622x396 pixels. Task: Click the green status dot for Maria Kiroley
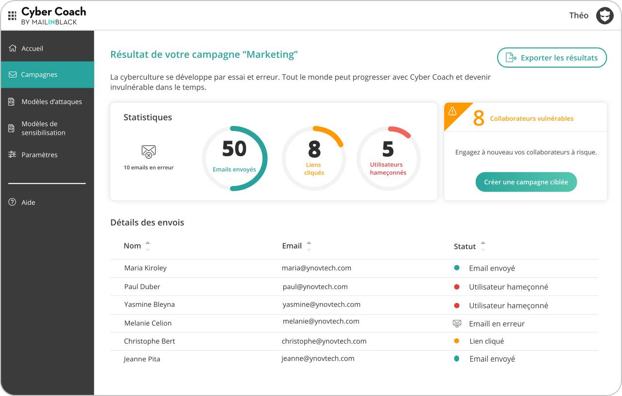tap(457, 268)
